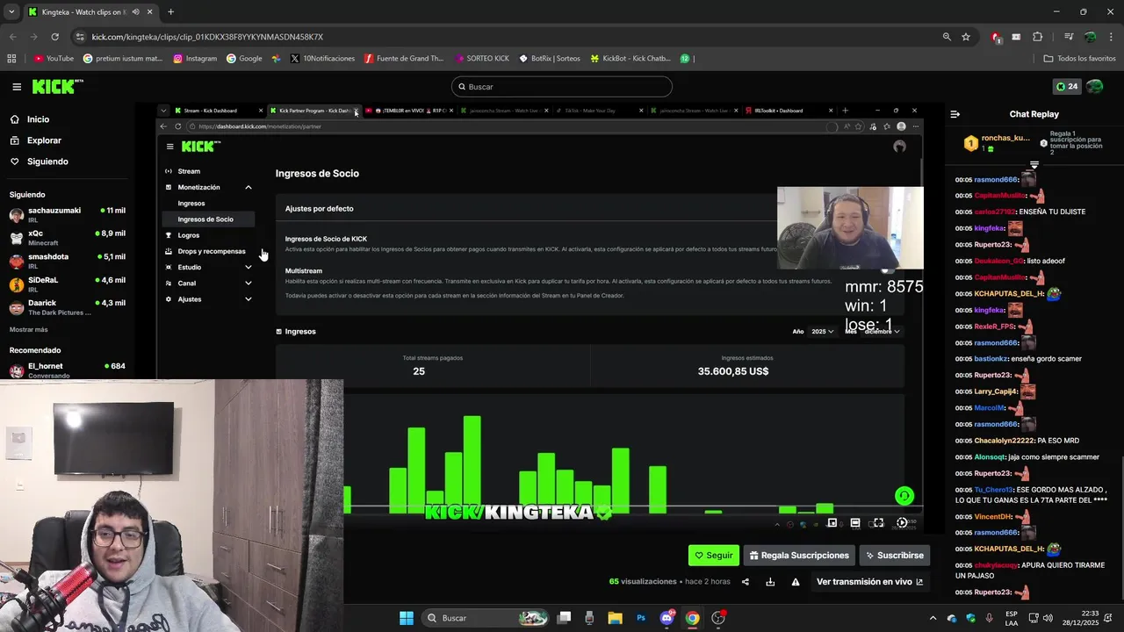The height and width of the screenshot is (632, 1124).
Task: Open Chrome tab search dropdown
Action: tap(11, 12)
